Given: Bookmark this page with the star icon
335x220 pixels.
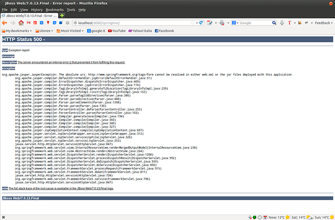Looking at the screenshot, I should (x=192, y=22).
